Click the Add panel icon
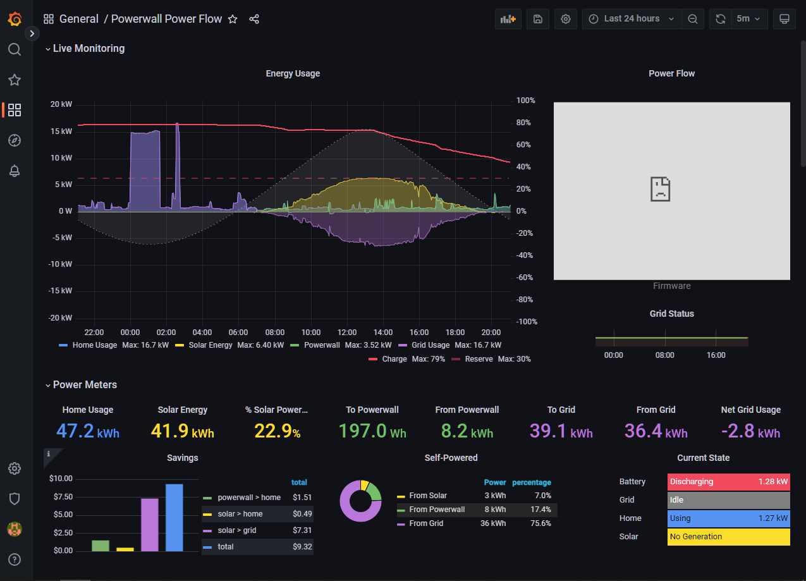806x581 pixels. (x=508, y=19)
